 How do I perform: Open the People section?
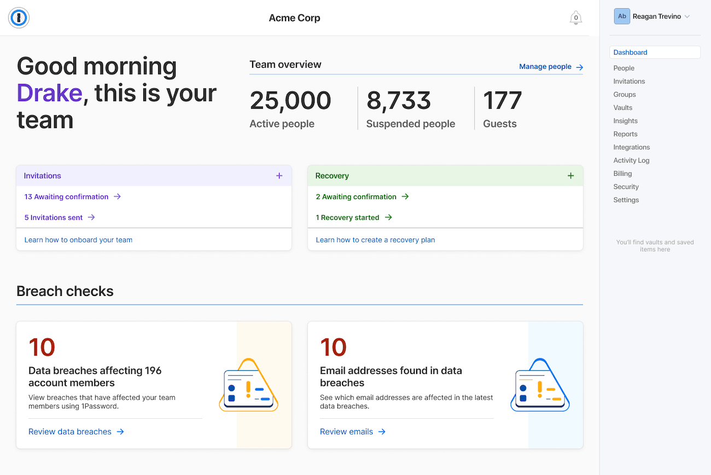tap(623, 68)
